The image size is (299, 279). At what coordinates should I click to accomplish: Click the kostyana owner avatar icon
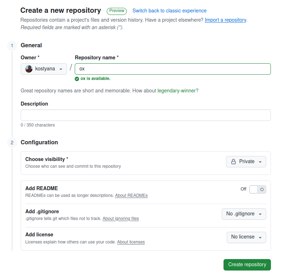tap(29, 69)
